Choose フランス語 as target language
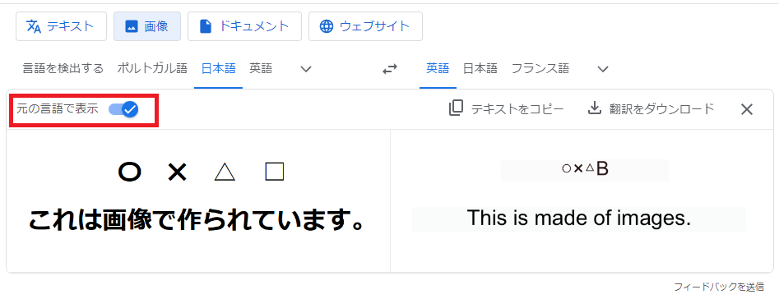Image resolution: width=779 pixels, height=299 pixels. point(540,68)
